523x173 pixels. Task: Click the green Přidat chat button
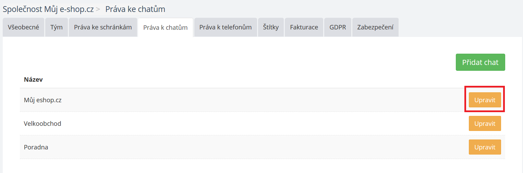click(x=480, y=62)
